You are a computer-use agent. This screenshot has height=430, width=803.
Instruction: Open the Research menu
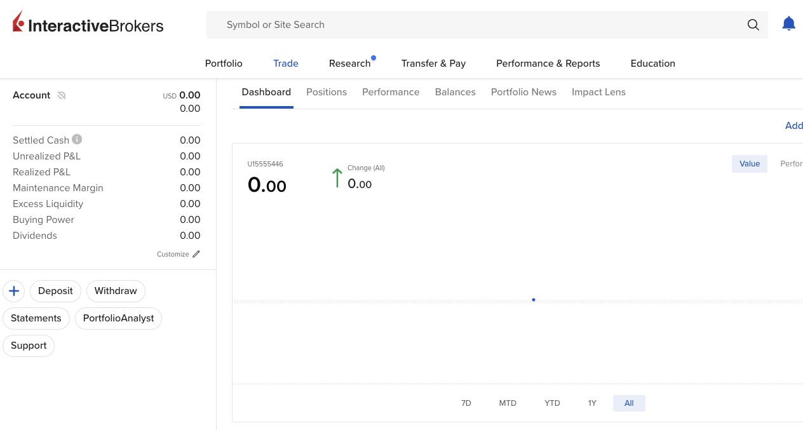349,64
